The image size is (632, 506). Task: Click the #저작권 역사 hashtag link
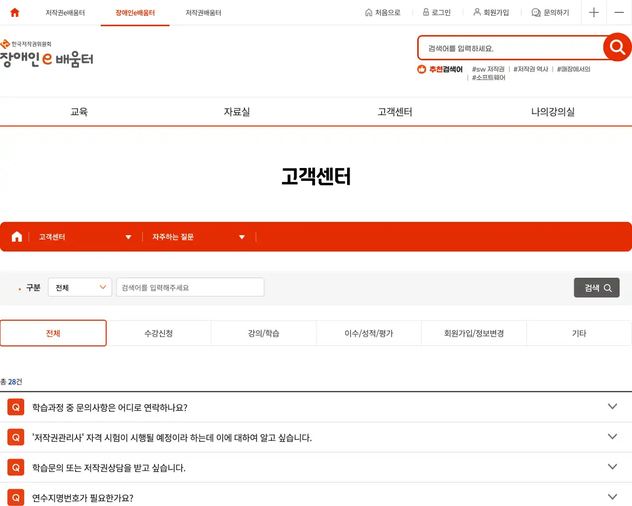[530, 69]
